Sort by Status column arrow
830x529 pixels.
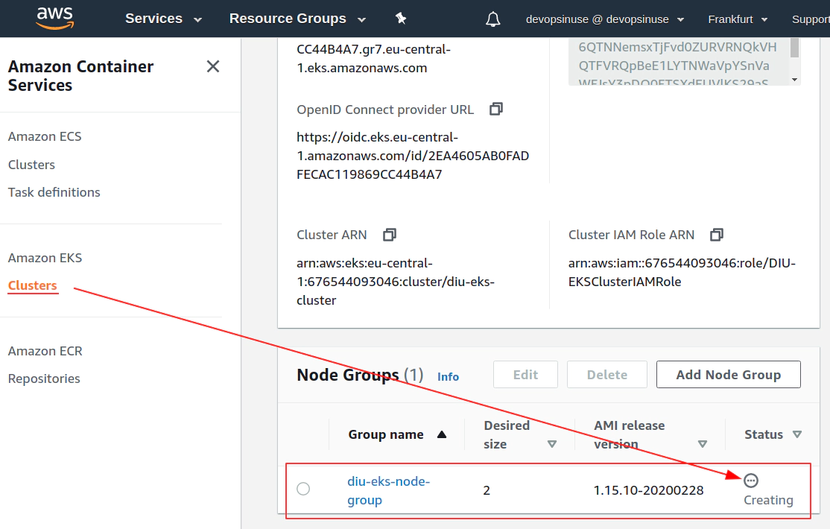tap(797, 434)
